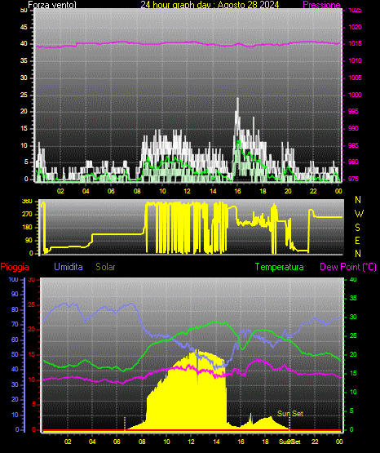Viewport: 380px width, 453px height.
Task: Click the green 40 temperature axis value
Action: pyautogui.click(x=353, y=279)
